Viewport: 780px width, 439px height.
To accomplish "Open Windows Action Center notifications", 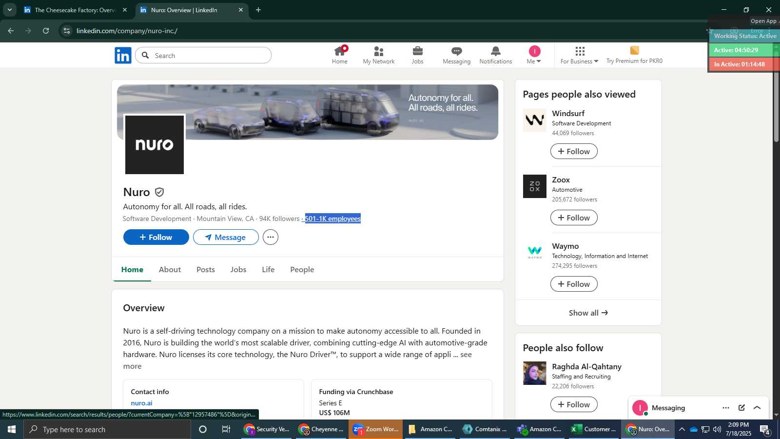I will [765, 429].
